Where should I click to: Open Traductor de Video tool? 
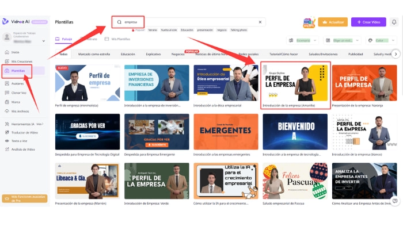[24, 132]
